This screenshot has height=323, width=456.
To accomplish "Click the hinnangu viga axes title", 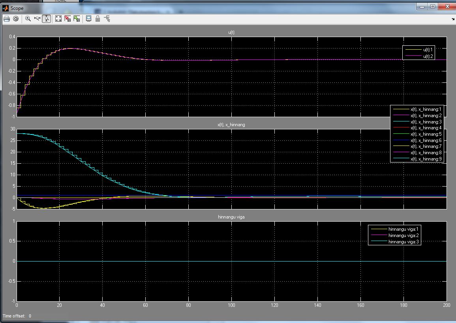I will pos(231,217).
